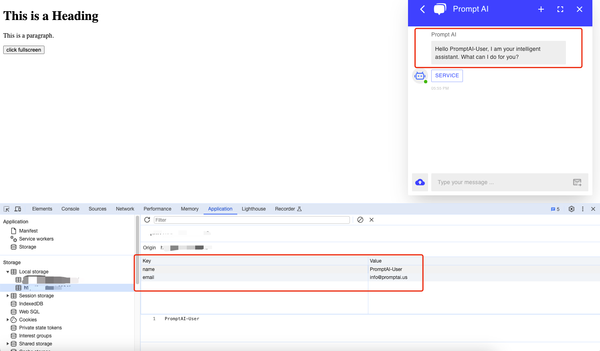This screenshot has height=351, width=600.
Task: Open Interest groups
Action: pos(35,336)
